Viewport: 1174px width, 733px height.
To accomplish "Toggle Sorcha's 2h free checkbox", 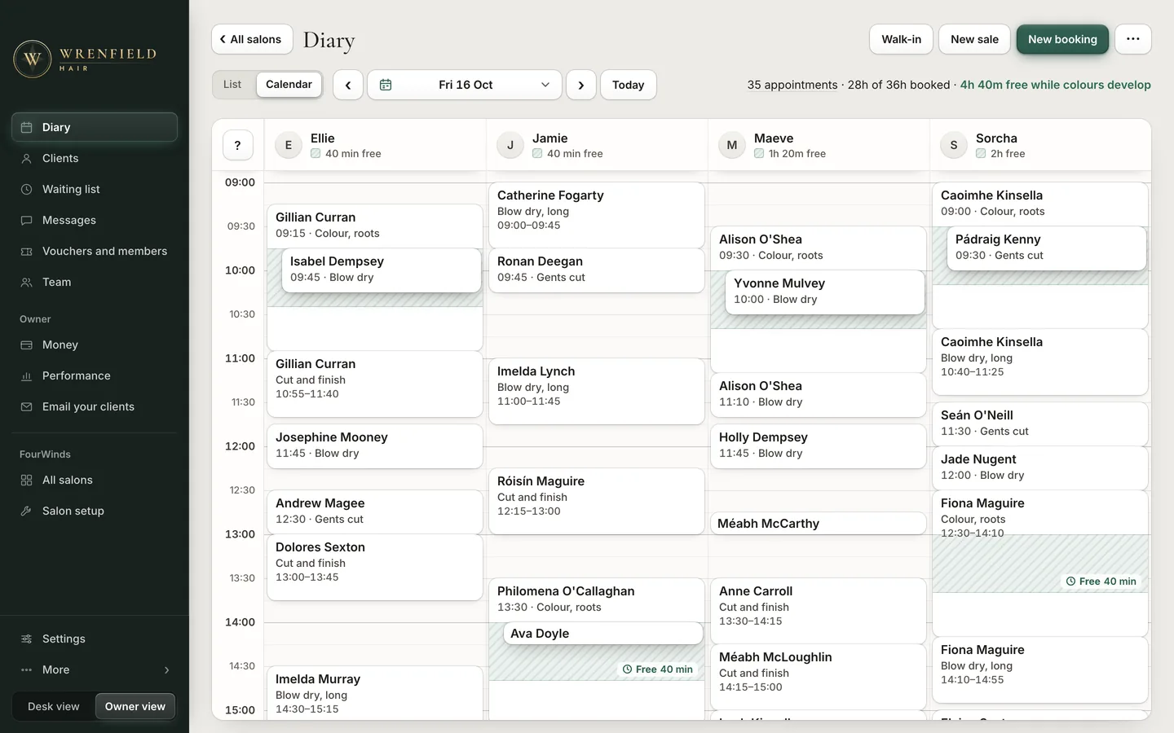I will click(981, 153).
